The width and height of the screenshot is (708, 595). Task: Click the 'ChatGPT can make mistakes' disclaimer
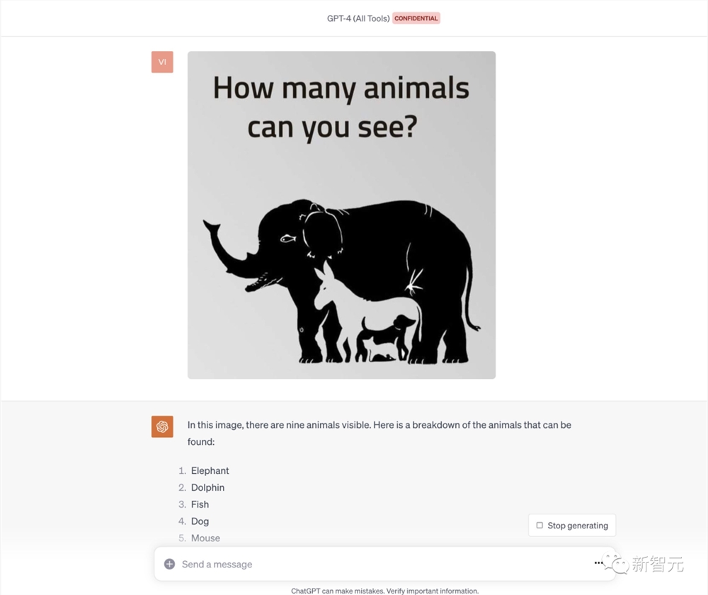pos(384,591)
